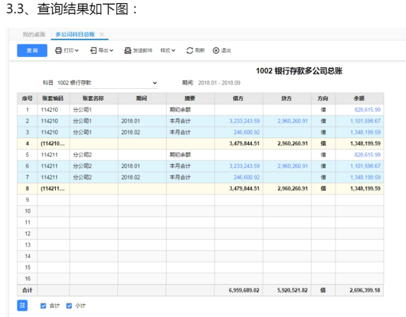The height and width of the screenshot is (317, 406).
Task: Open balance link 828,615.99 in row 1
Action: pos(367,110)
